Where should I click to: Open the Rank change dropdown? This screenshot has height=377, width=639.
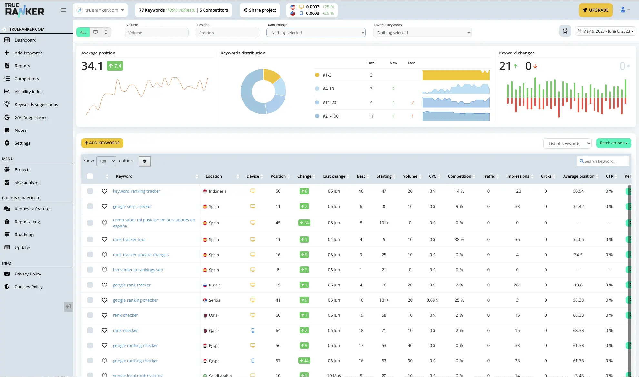(x=315, y=32)
